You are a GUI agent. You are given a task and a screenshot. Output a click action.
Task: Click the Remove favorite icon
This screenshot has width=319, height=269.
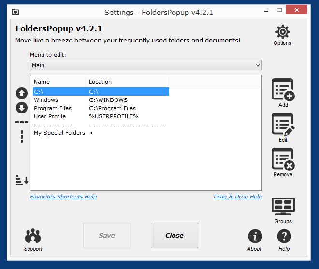tap(283, 159)
